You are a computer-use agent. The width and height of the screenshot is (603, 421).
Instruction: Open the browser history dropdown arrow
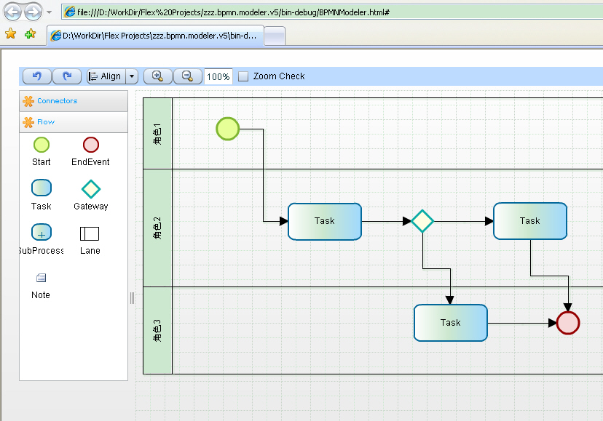tap(49, 12)
